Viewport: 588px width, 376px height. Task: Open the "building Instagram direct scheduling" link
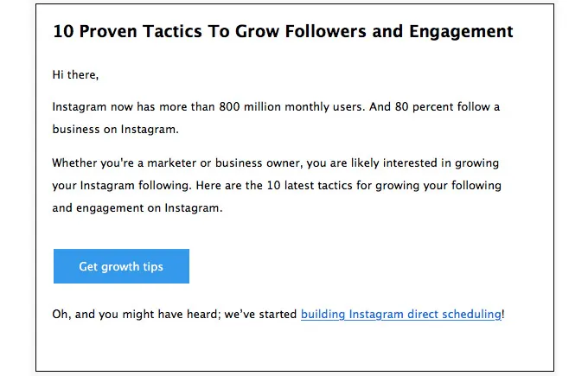tap(400, 315)
